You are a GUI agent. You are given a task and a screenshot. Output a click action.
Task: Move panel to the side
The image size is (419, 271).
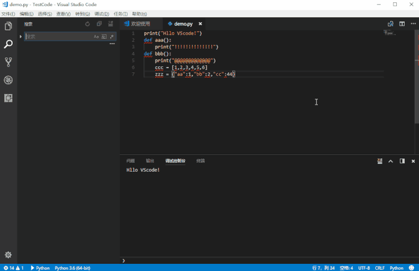pyautogui.click(x=402, y=161)
